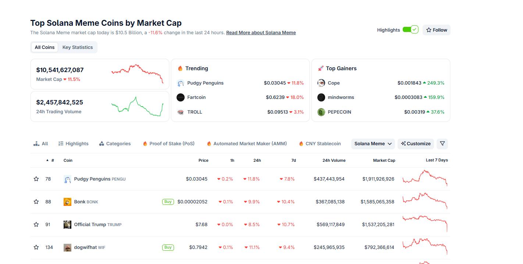The image size is (523, 264).
Task: Toggle the Highlights switch off
Action: [410, 30]
